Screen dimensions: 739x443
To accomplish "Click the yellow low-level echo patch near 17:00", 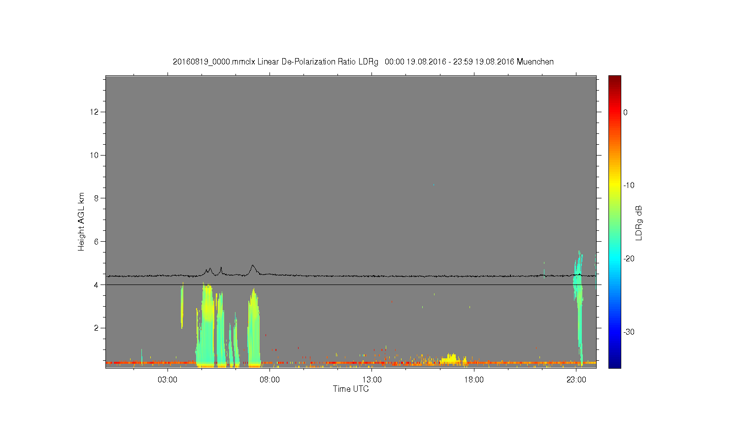I will tap(450, 359).
